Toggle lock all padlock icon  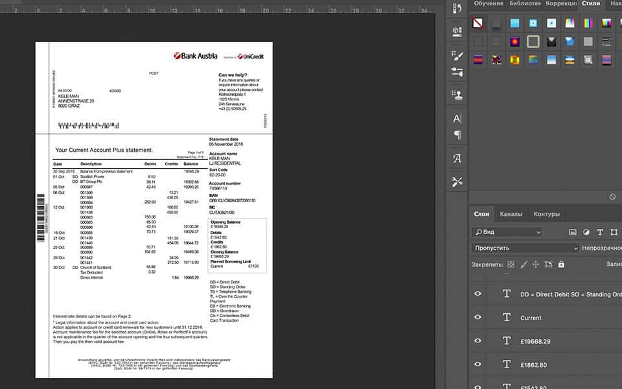(561, 265)
